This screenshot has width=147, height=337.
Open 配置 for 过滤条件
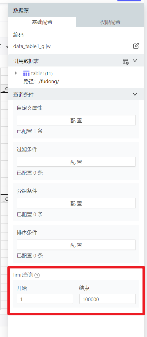76,162
